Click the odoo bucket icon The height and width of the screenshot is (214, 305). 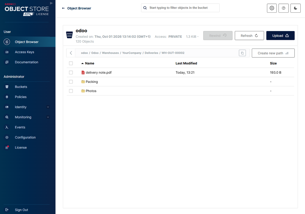coord(69,35)
